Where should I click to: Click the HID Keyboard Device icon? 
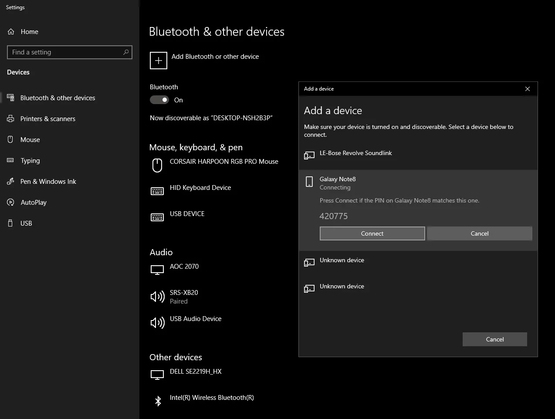point(157,191)
